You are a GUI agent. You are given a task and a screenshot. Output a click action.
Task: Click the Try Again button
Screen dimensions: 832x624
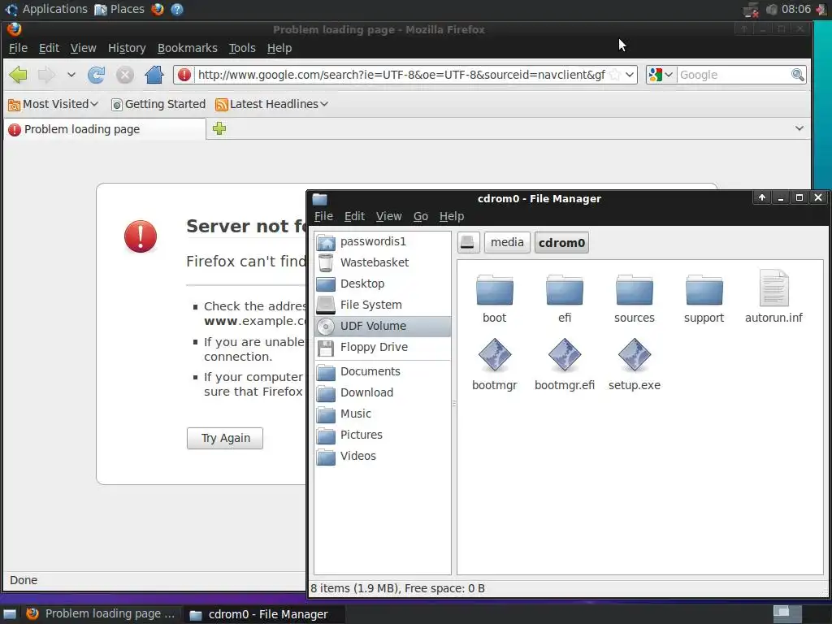225,438
